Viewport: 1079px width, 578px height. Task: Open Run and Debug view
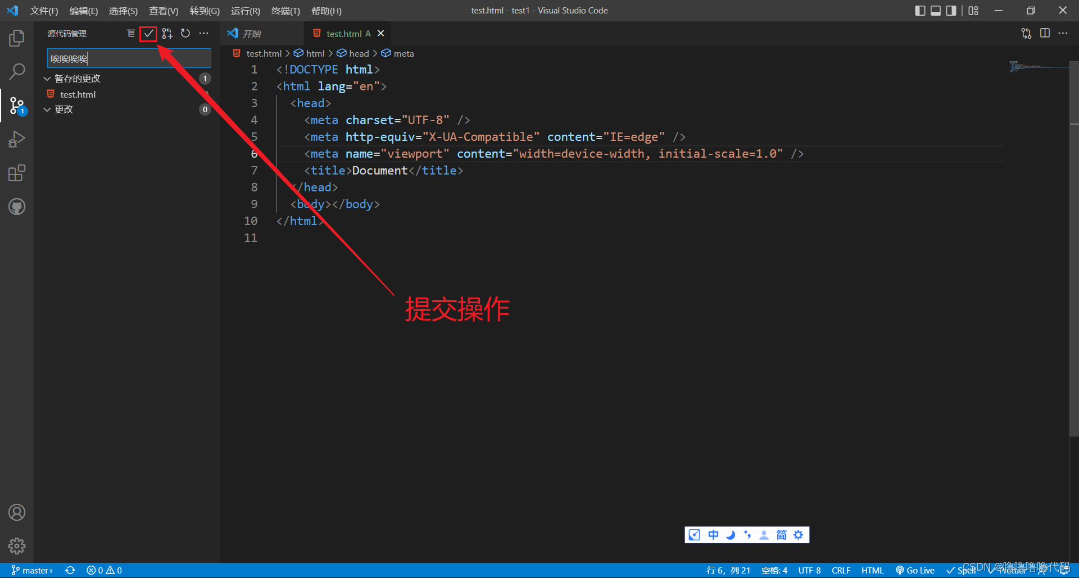pos(17,139)
